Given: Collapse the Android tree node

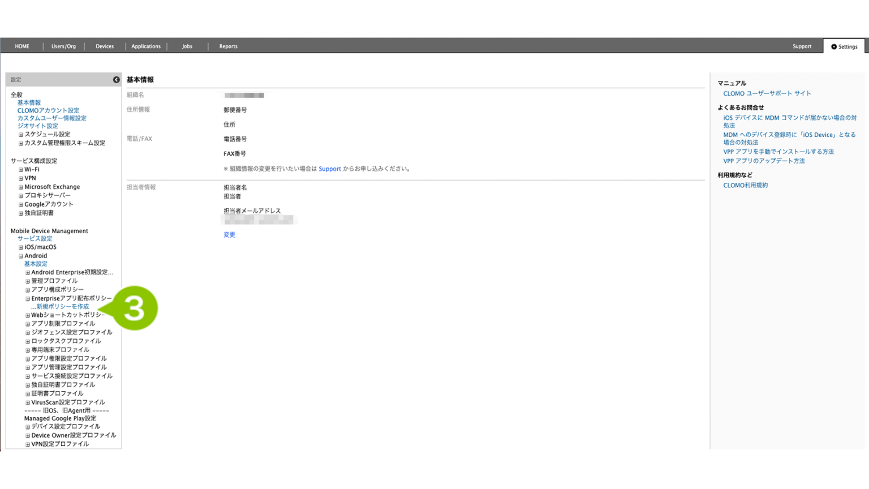Looking at the screenshot, I should (21, 256).
